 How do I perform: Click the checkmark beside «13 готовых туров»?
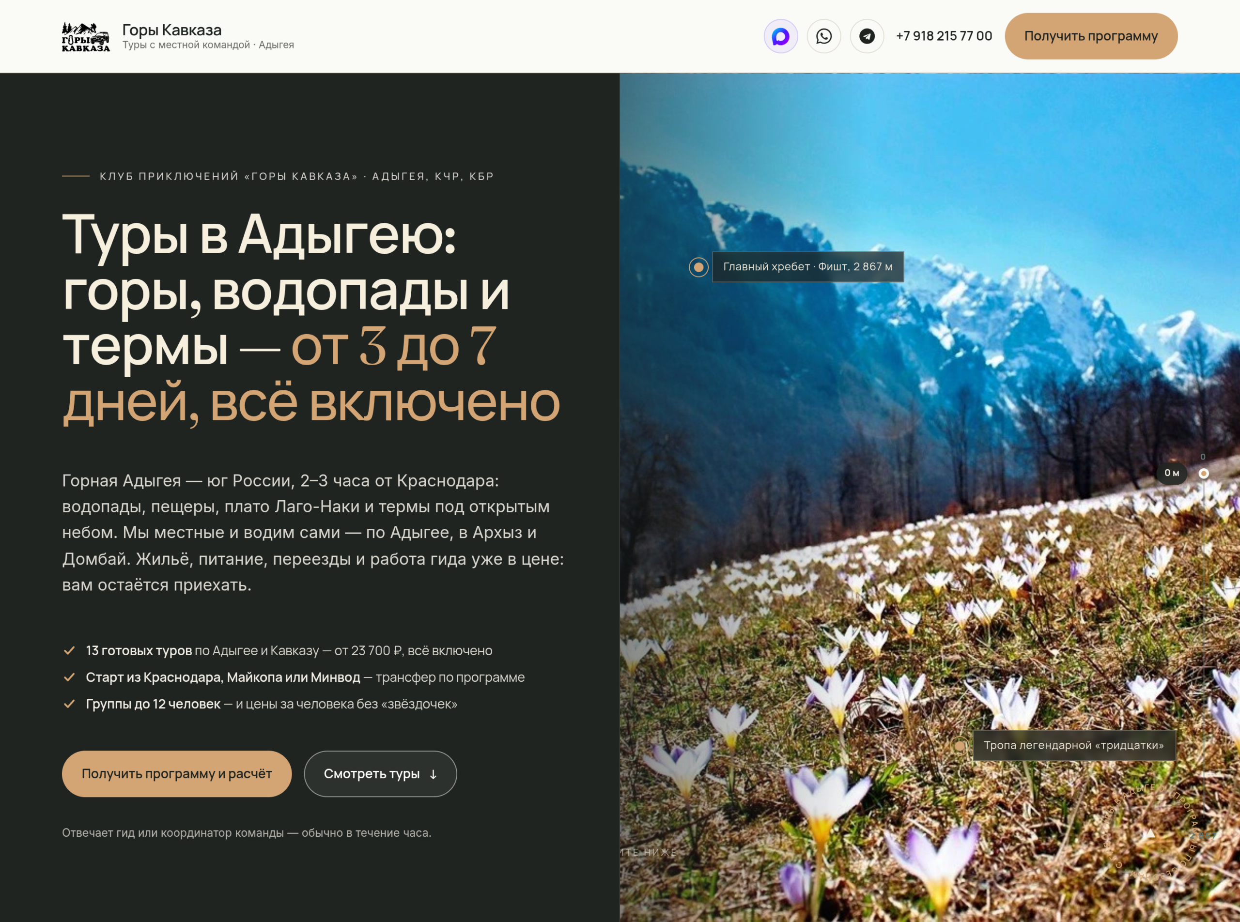(69, 651)
